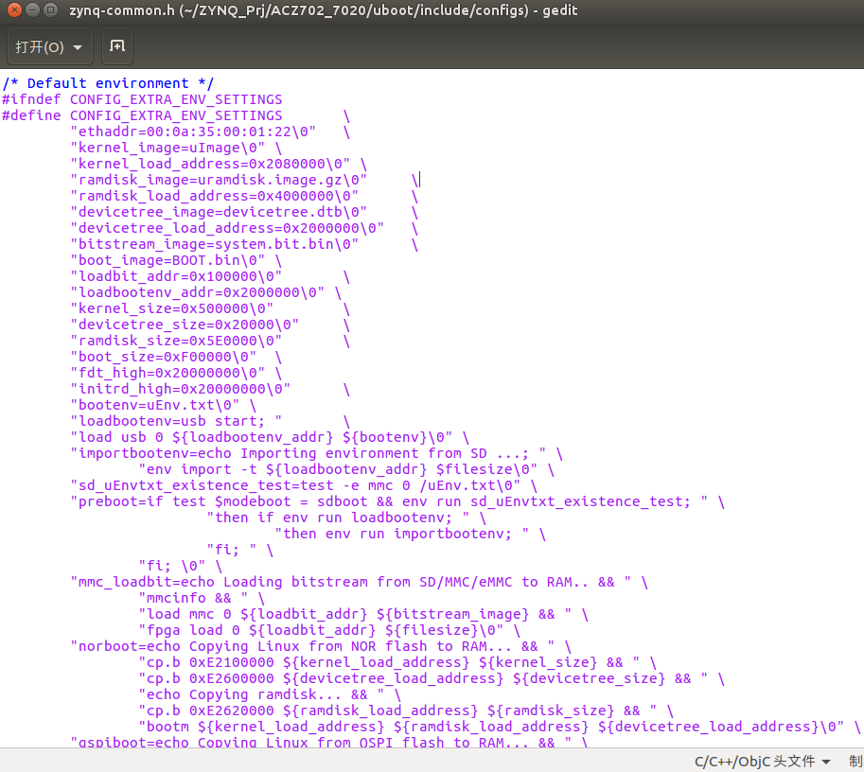Place cursor on the preboot=if test line

click(380, 501)
